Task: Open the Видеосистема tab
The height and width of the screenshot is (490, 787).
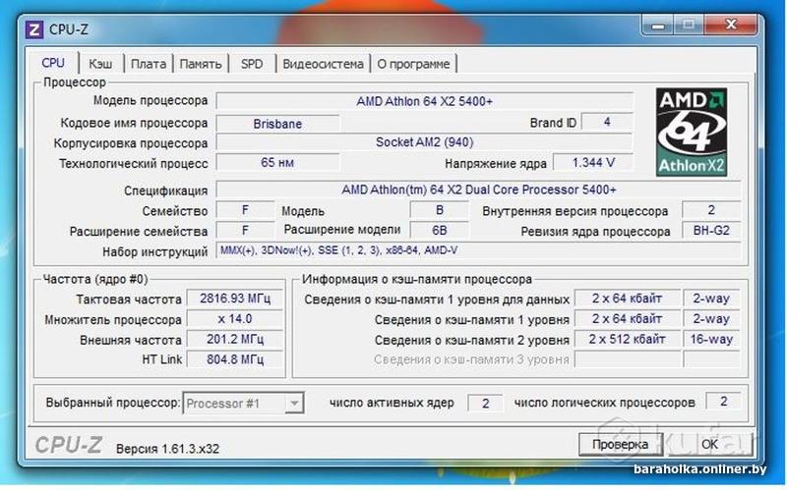Action: click(x=323, y=64)
